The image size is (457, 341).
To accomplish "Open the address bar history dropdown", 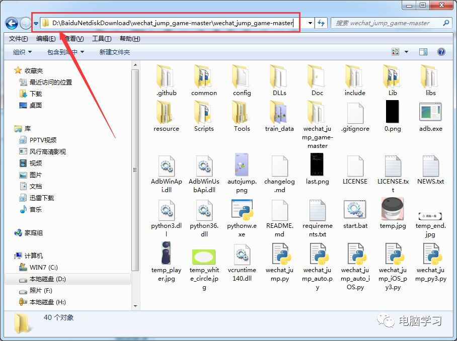I will tap(310, 23).
